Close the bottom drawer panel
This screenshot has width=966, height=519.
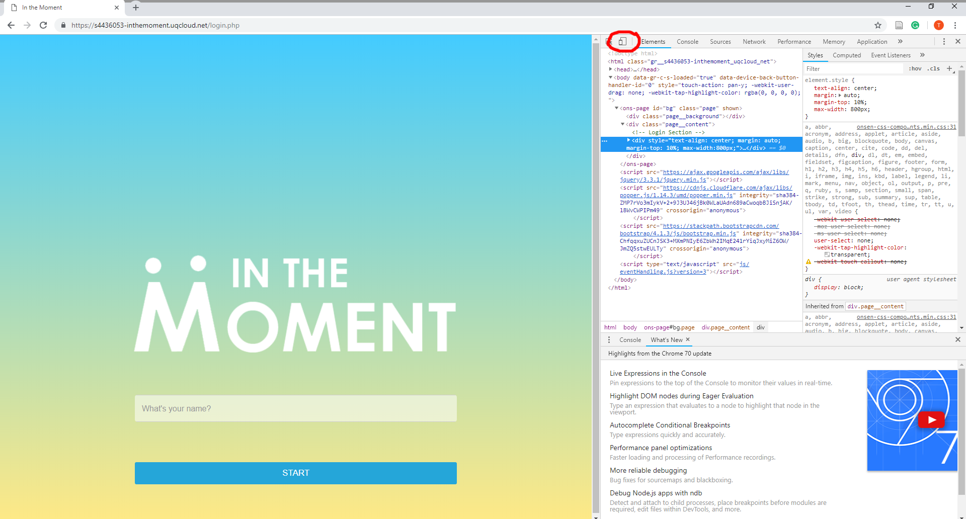958,339
